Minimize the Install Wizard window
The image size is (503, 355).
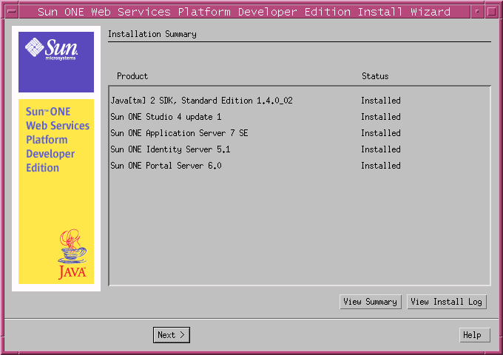(x=477, y=12)
